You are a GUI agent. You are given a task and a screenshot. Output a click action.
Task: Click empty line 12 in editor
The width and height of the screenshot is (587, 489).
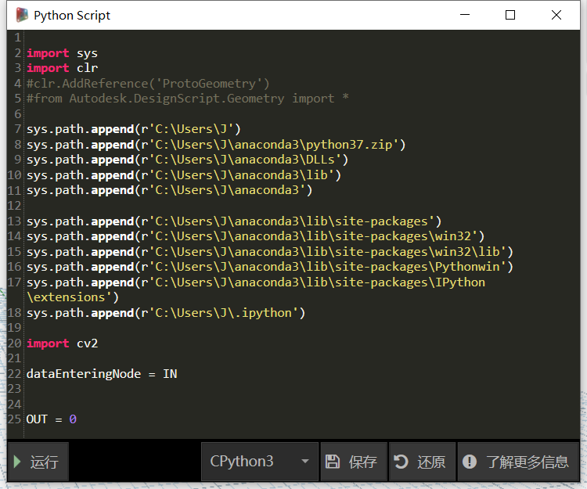(301, 206)
